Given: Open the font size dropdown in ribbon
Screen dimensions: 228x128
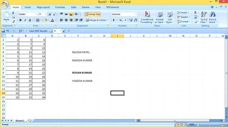Looking at the screenshot, I should pyautogui.click(x=45, y=14).
